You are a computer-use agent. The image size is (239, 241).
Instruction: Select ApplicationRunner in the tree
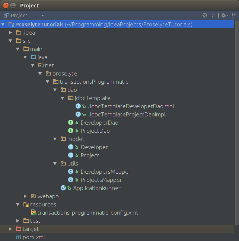click(97, 188)
